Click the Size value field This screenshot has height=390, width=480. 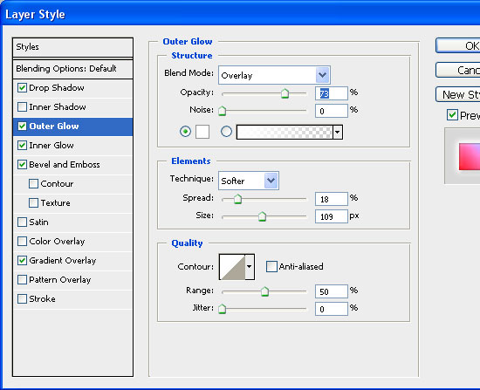[332, 216]
